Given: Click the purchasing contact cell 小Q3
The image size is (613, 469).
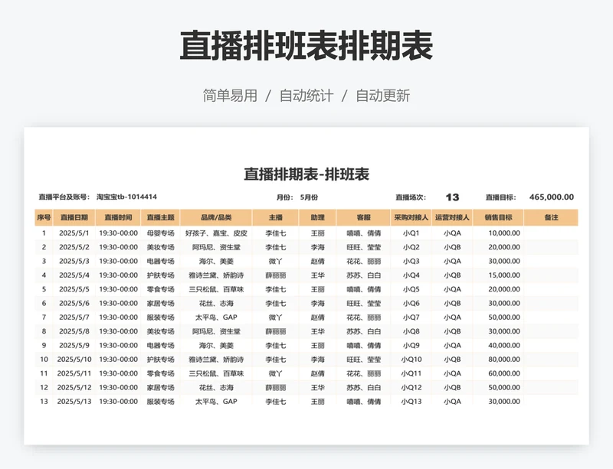Looking at the screenshot, I should tap(411, 261).
